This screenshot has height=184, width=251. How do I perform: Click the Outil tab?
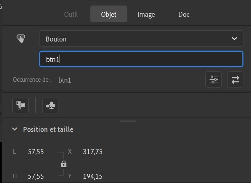[x=71, y=14]
